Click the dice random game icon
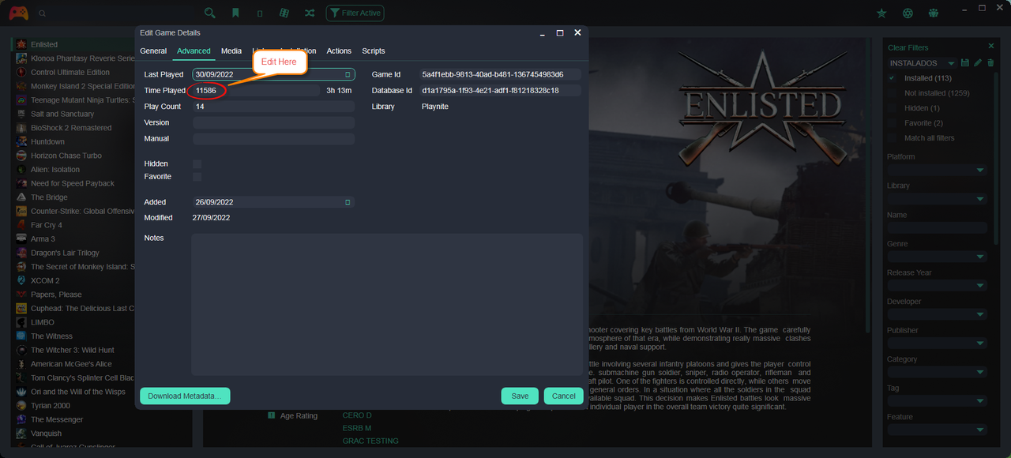This screenshot has width=1011, height=458. click(284, 13)
